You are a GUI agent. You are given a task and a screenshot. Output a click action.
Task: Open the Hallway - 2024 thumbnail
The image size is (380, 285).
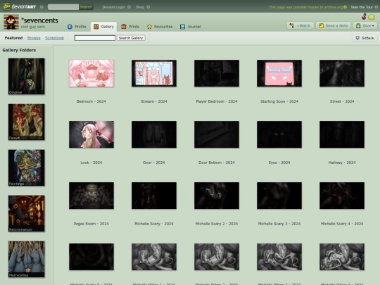click(x=342, y=134)
